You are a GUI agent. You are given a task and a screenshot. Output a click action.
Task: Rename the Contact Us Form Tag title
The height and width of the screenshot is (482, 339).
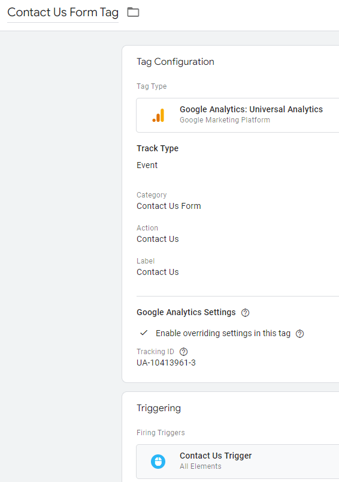point(63,13)
